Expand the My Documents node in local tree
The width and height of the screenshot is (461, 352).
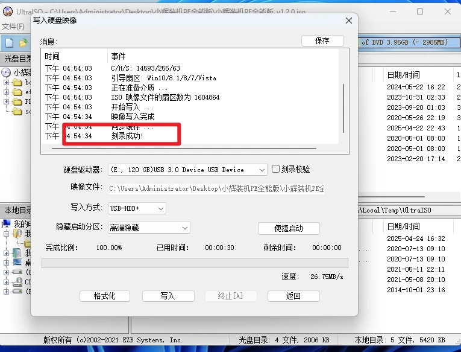[x=6, y=253]
